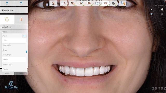The image size is (166, 93).
Task: Select the active smile simulation step
Action: 106,3
